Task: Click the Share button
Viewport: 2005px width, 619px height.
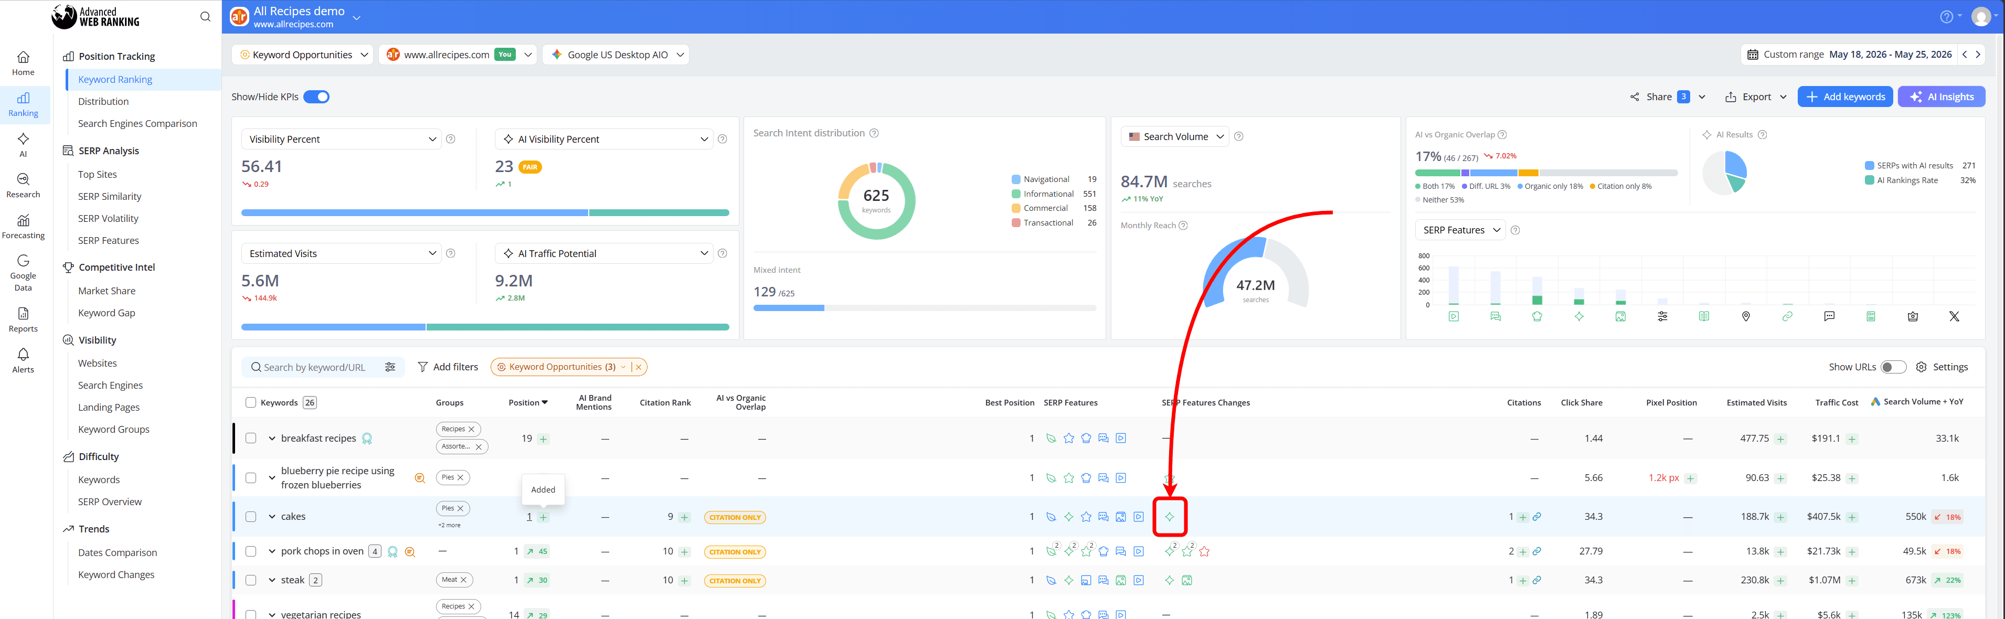Action: coord(1667,97)
